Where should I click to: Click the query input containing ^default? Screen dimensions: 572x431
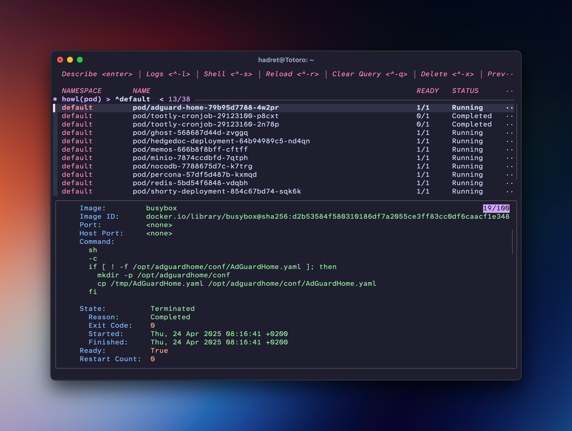pyautogui.click(x=133, y=99)
